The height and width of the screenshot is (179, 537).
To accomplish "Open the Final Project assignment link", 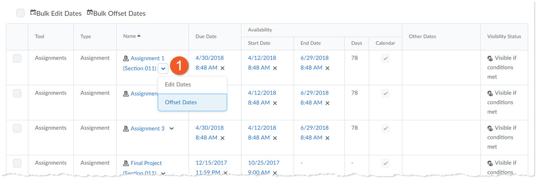I will [x=146, y=163].
